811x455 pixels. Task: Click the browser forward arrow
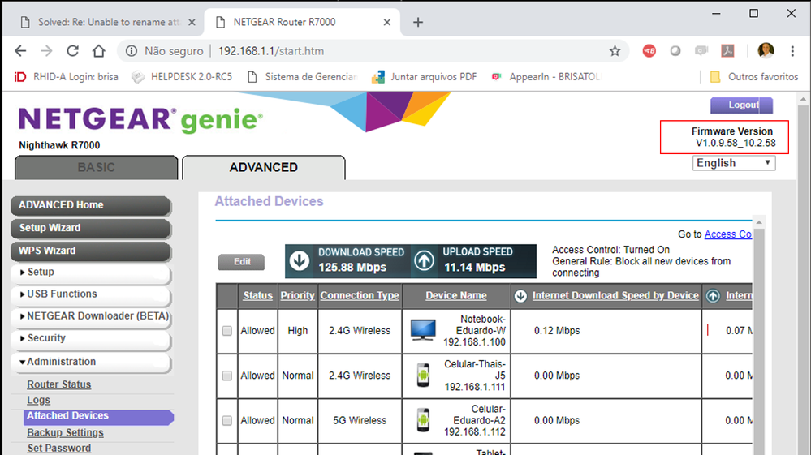pyautogui.click(x=46, y=50)
